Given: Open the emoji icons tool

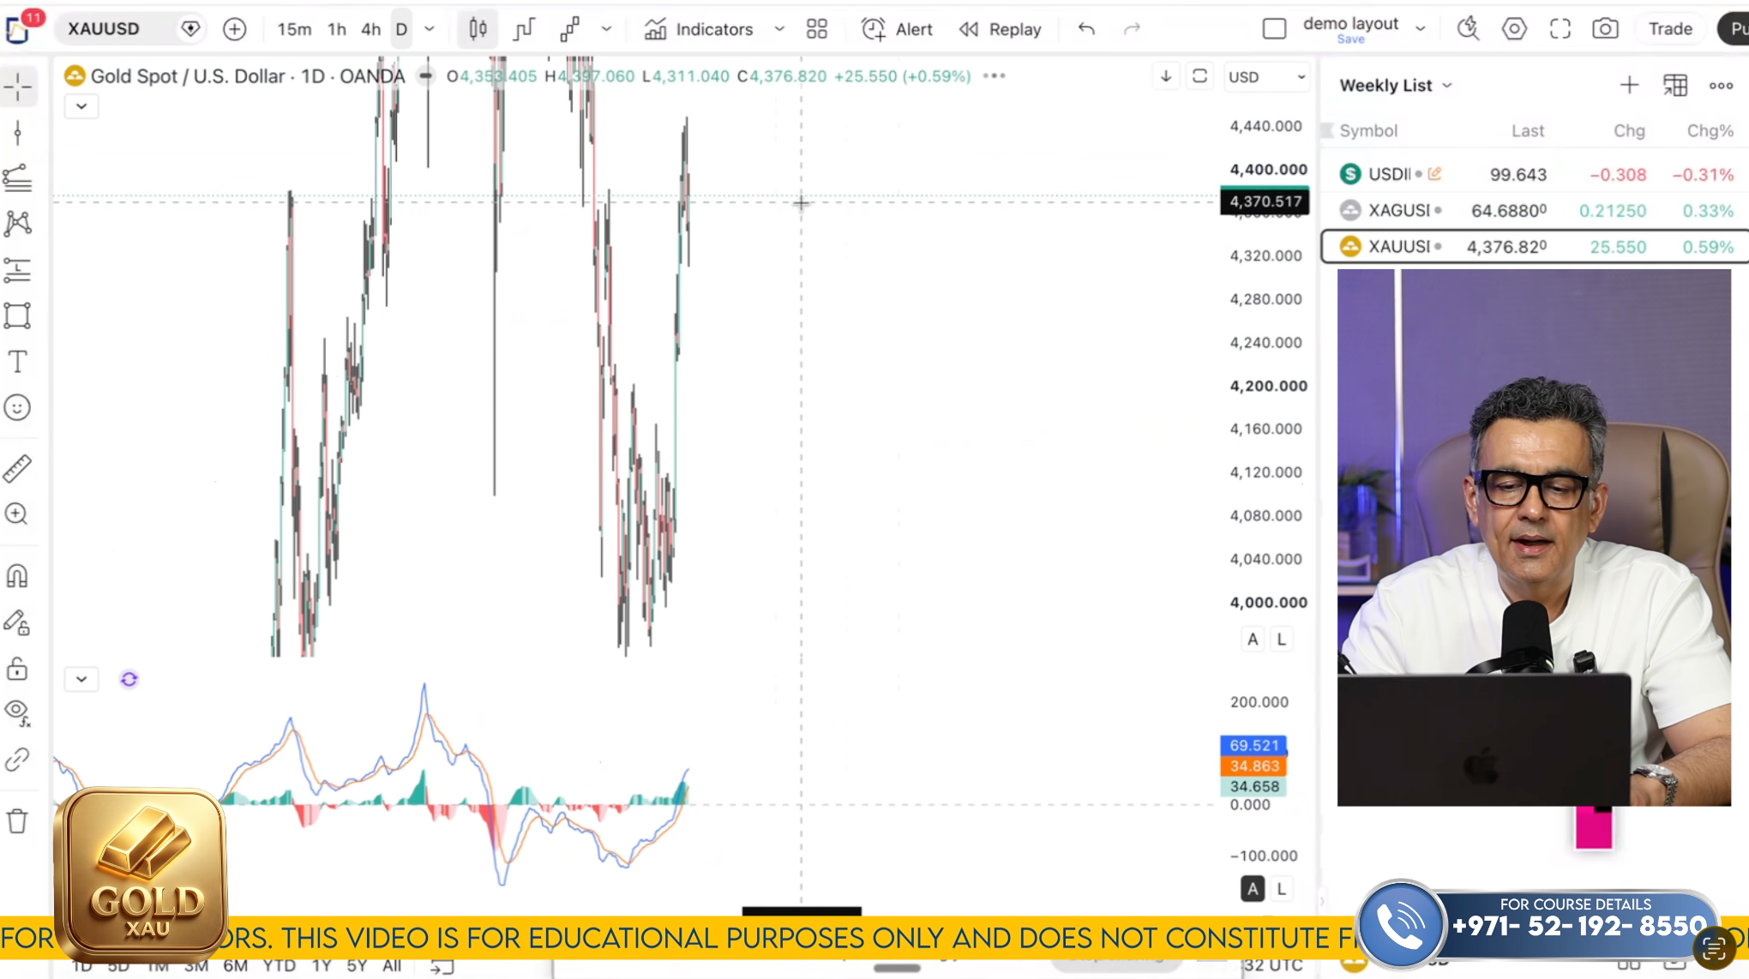Looking at the screenshot, I should click(x=17, y=407).
